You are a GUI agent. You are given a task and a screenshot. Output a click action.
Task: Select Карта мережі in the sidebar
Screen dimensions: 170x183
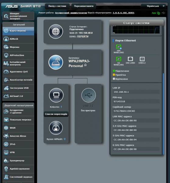pos(18,31)
